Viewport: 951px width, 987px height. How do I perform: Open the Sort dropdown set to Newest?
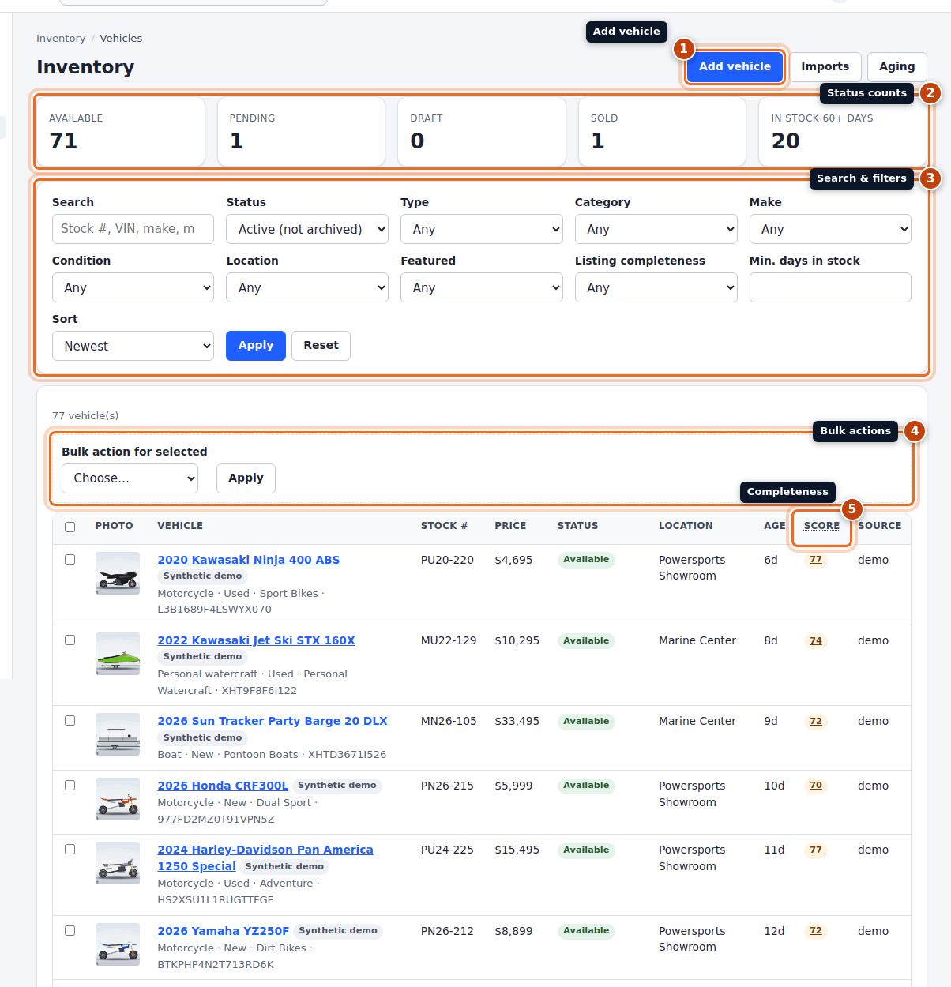133,346
